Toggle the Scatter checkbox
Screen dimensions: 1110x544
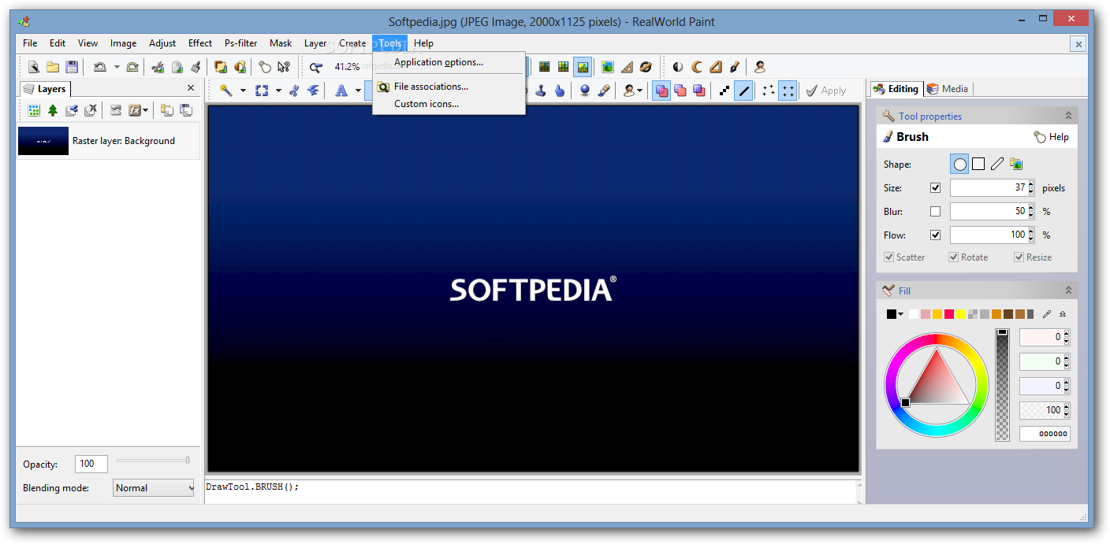pos(905,257)
